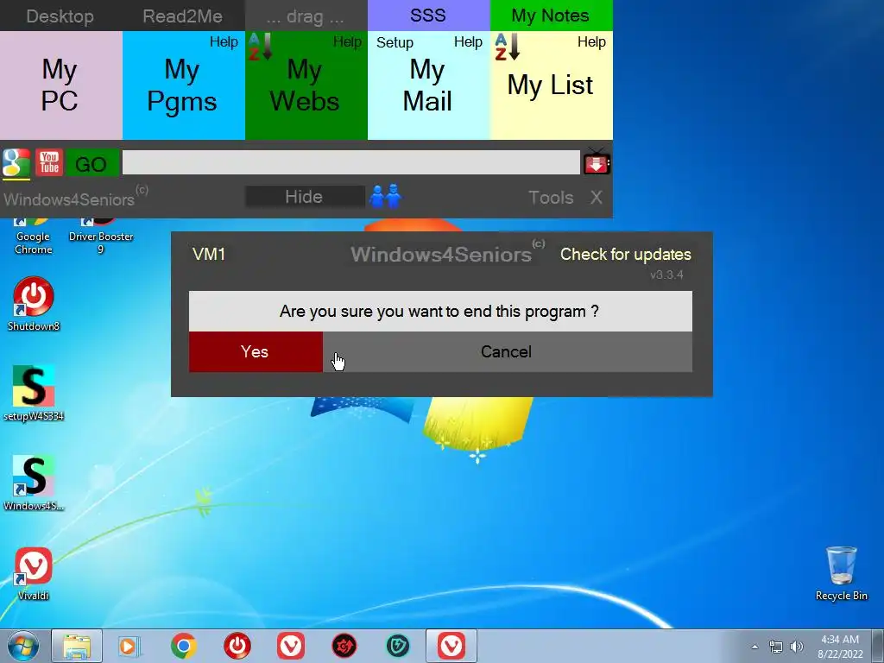Open the network tray icon
Image resolution: width=884 pixels, height=663 pixels.
click(x=776, y=647)
